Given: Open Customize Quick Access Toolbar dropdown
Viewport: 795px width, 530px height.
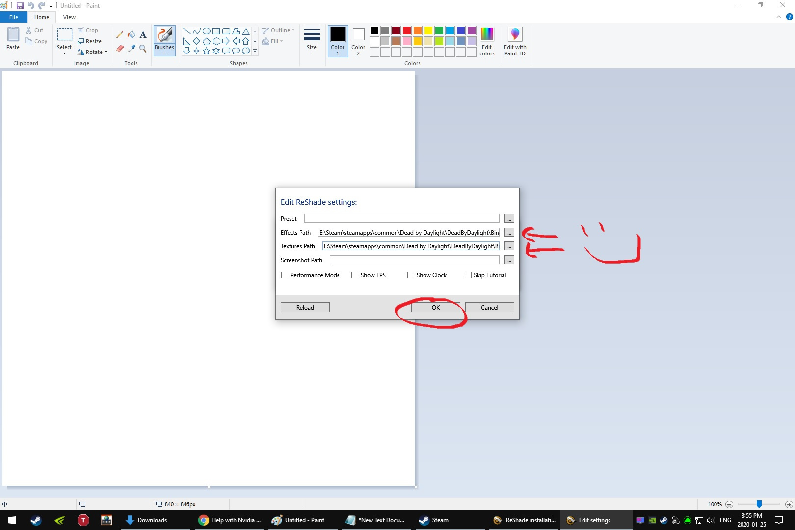Looking at the screenshot, I should 51,6.
